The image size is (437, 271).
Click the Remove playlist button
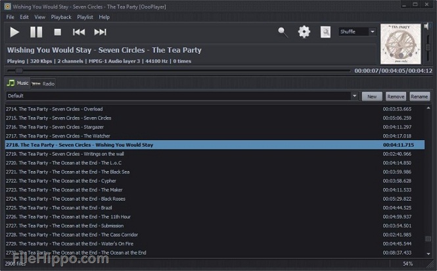click(396, 97)
